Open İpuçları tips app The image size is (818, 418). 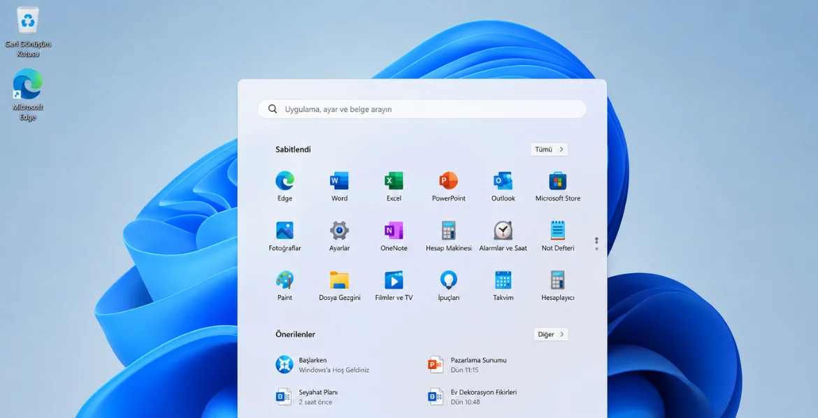pyautogui.click(x=449, y=285)
